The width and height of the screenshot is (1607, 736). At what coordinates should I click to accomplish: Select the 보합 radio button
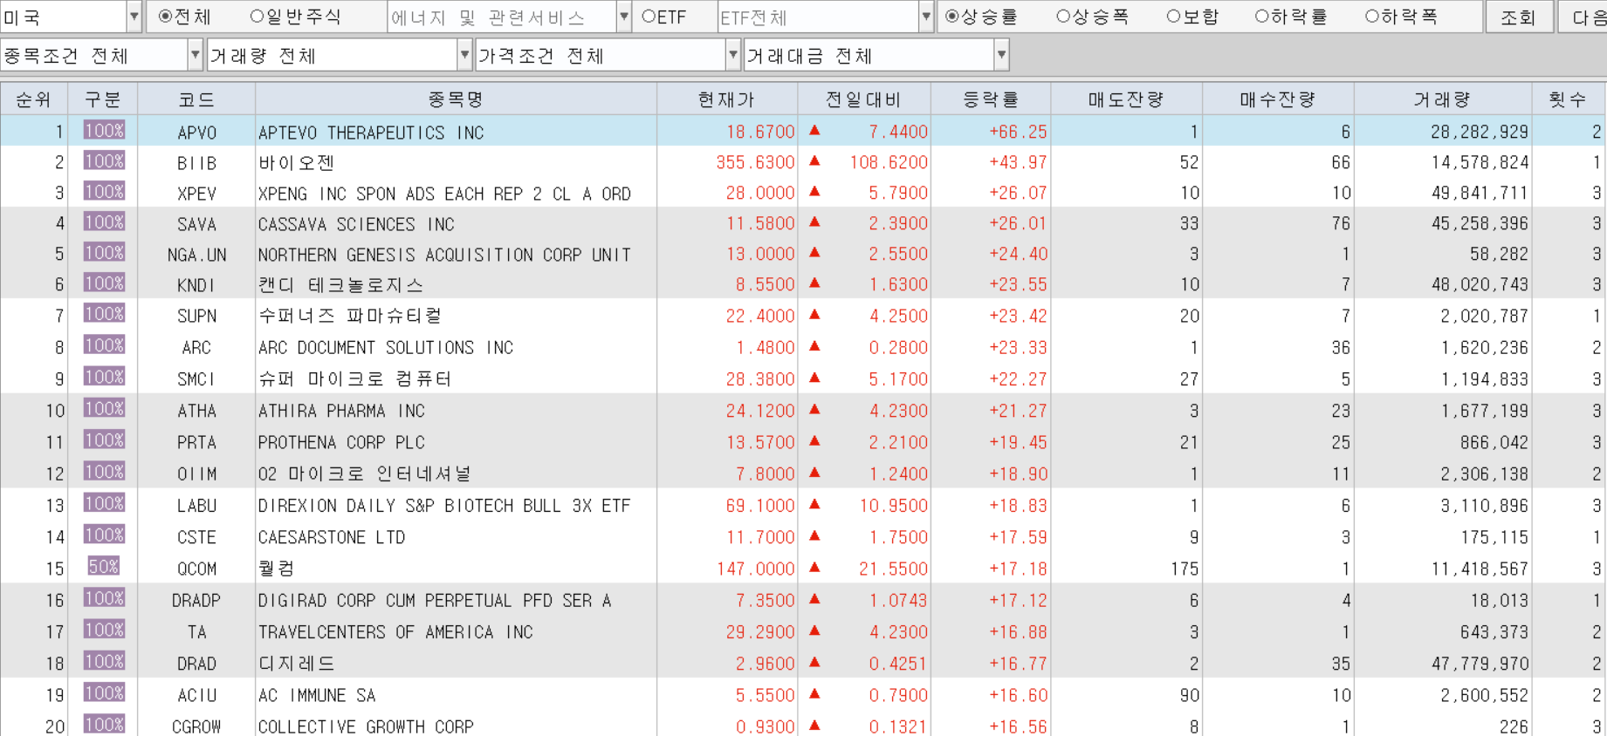(x=1173, y=17)
